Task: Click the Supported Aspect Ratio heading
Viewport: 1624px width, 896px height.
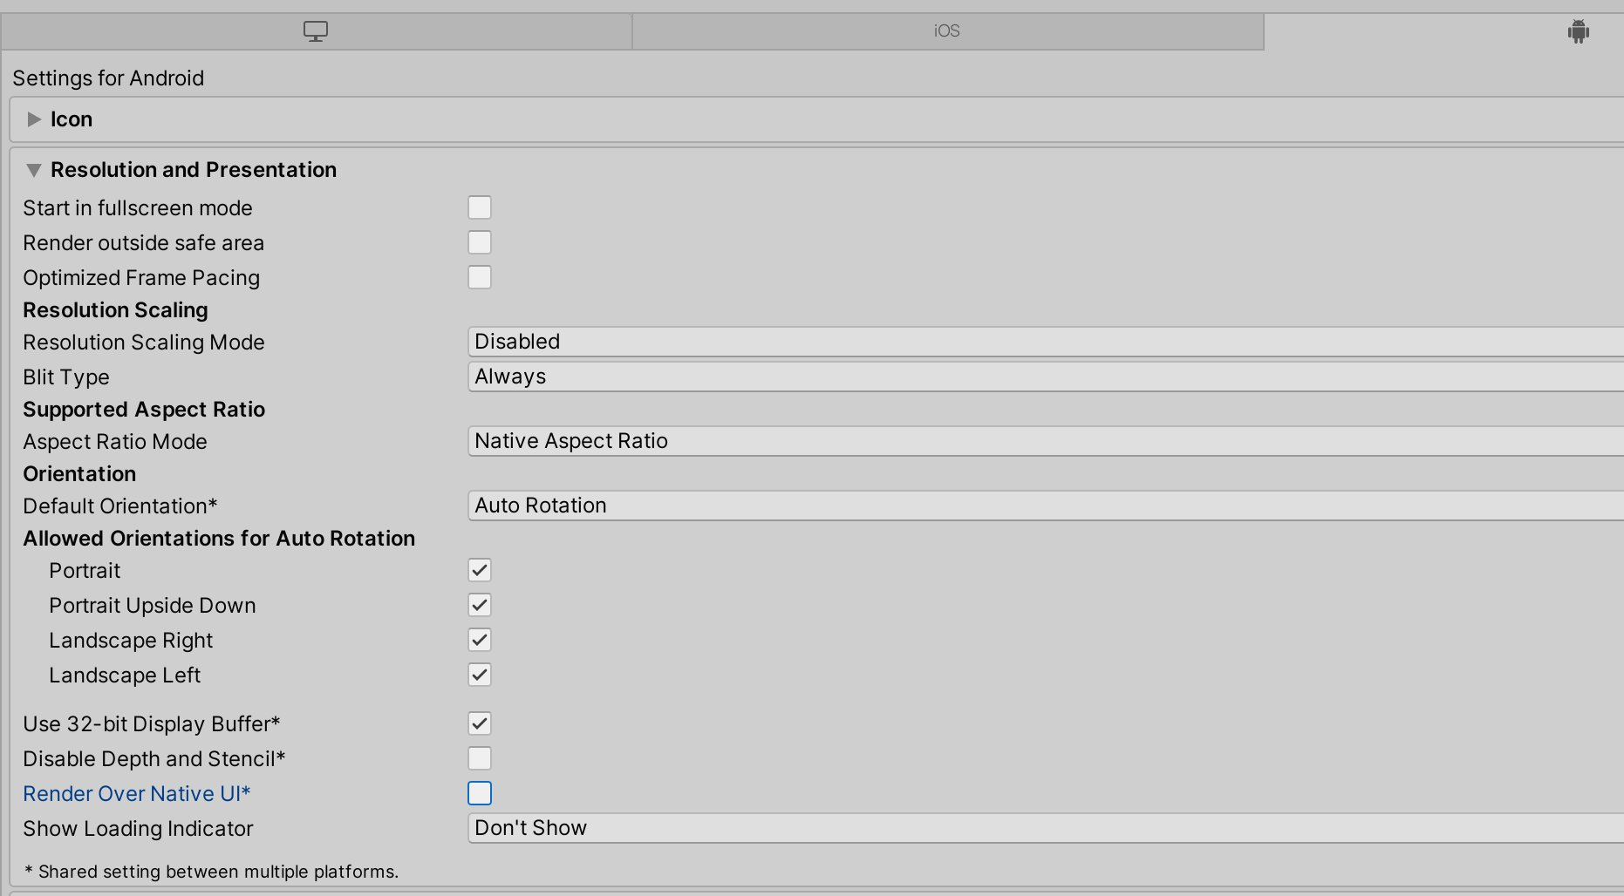Action: (144, 410)
